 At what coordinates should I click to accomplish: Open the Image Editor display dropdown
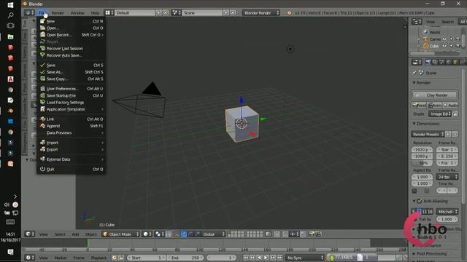pos(440,114)
